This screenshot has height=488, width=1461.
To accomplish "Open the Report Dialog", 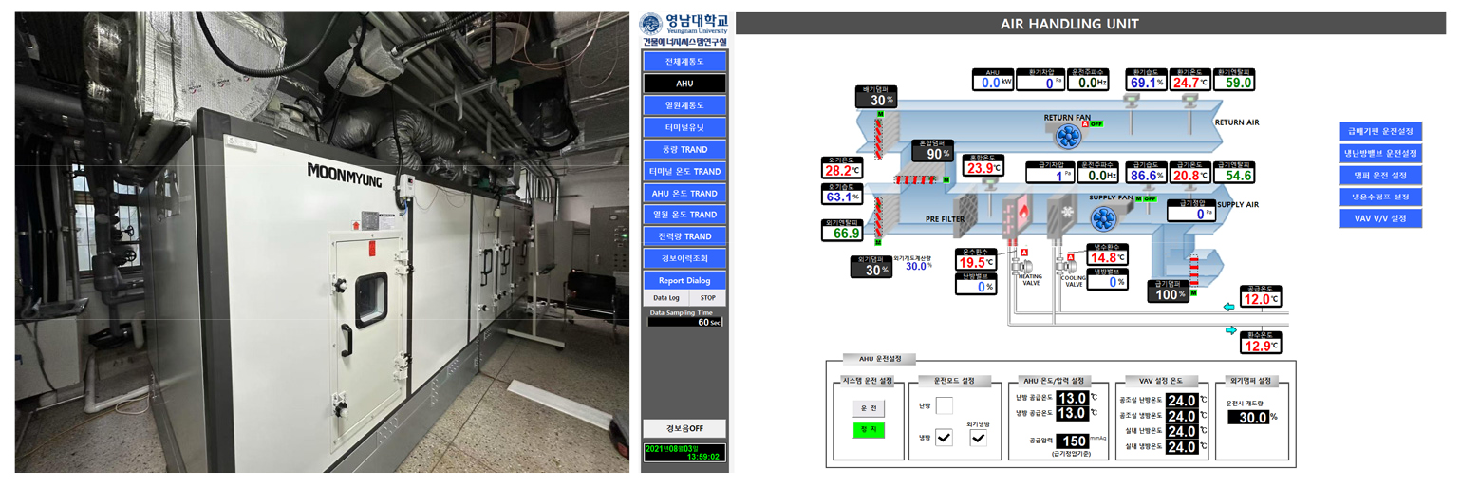I will 684,281.
